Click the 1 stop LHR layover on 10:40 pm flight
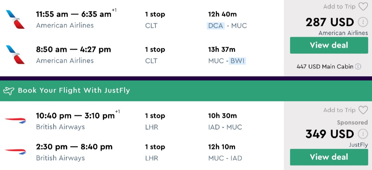The width and height of the screenshot is (372, 170). click(155, 121)
